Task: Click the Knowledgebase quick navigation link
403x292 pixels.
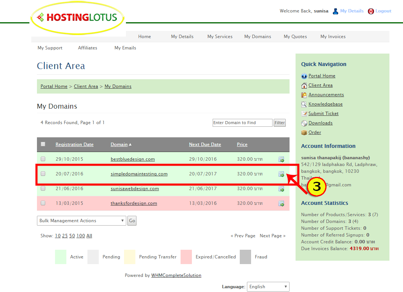Action: tap(325, 104)
